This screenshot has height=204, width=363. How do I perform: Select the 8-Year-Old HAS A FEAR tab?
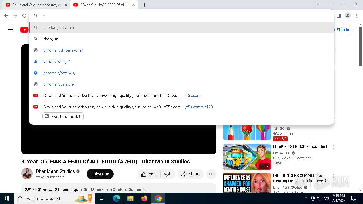[104, 5]
